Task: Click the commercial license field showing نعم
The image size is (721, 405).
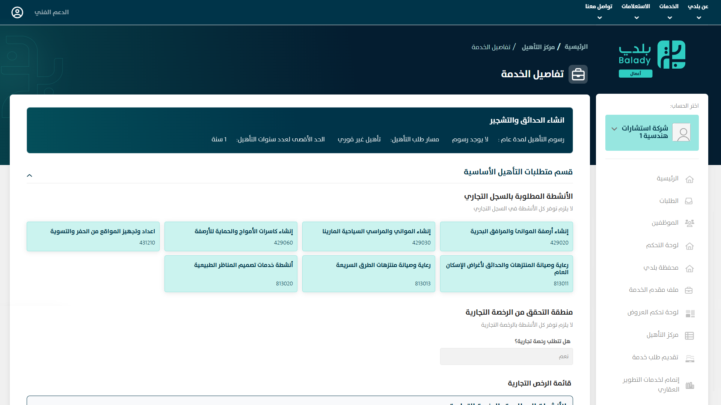Action: point(506,356)
